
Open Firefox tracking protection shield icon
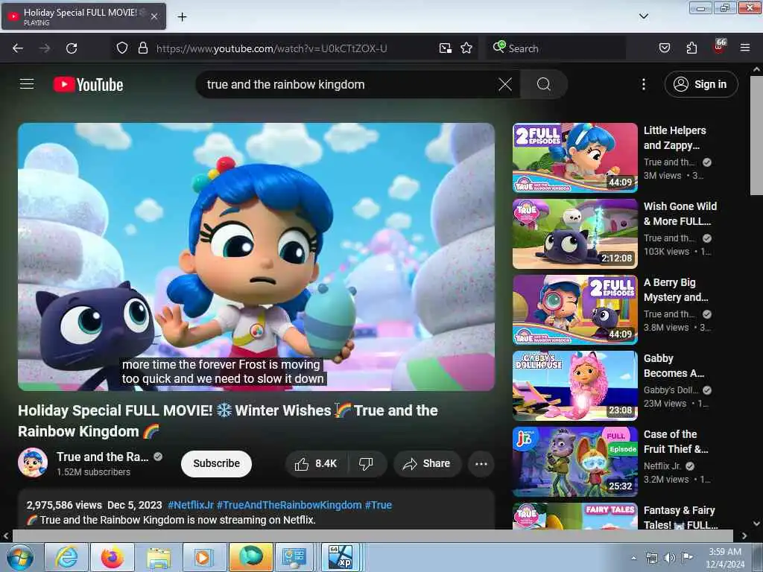[122, 48]
